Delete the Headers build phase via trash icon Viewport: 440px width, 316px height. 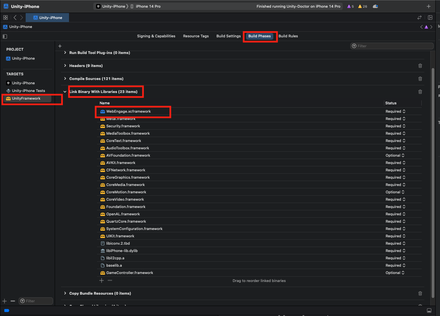click(x=420, y=66)
